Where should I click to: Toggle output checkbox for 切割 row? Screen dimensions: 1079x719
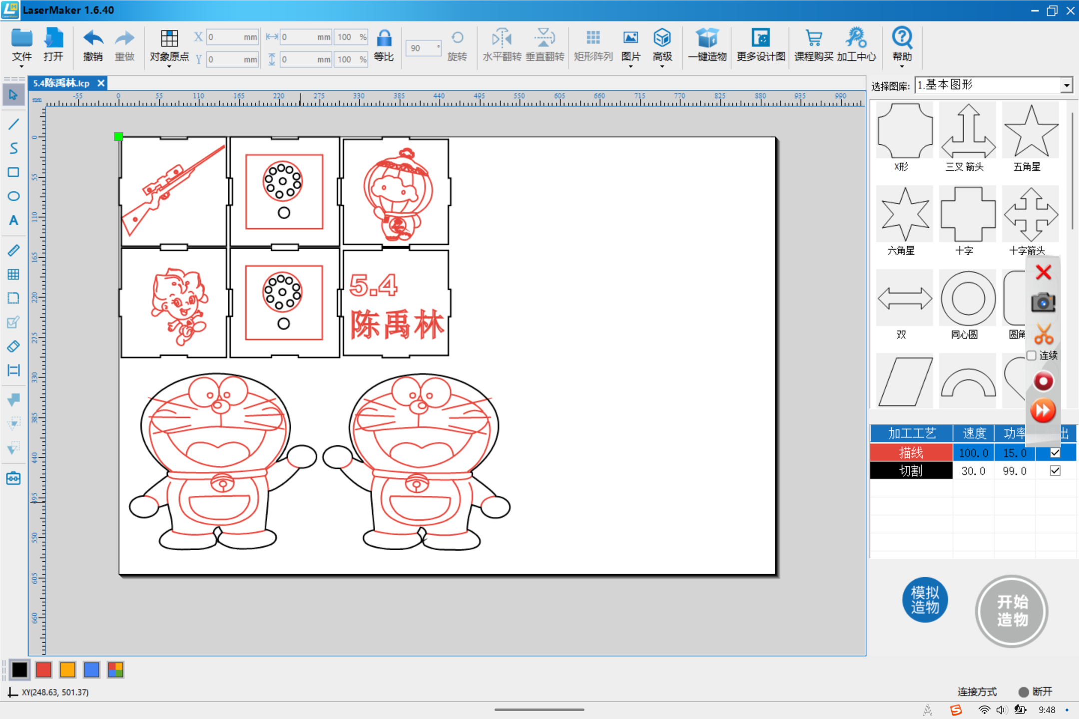(x=1055, y=471)
